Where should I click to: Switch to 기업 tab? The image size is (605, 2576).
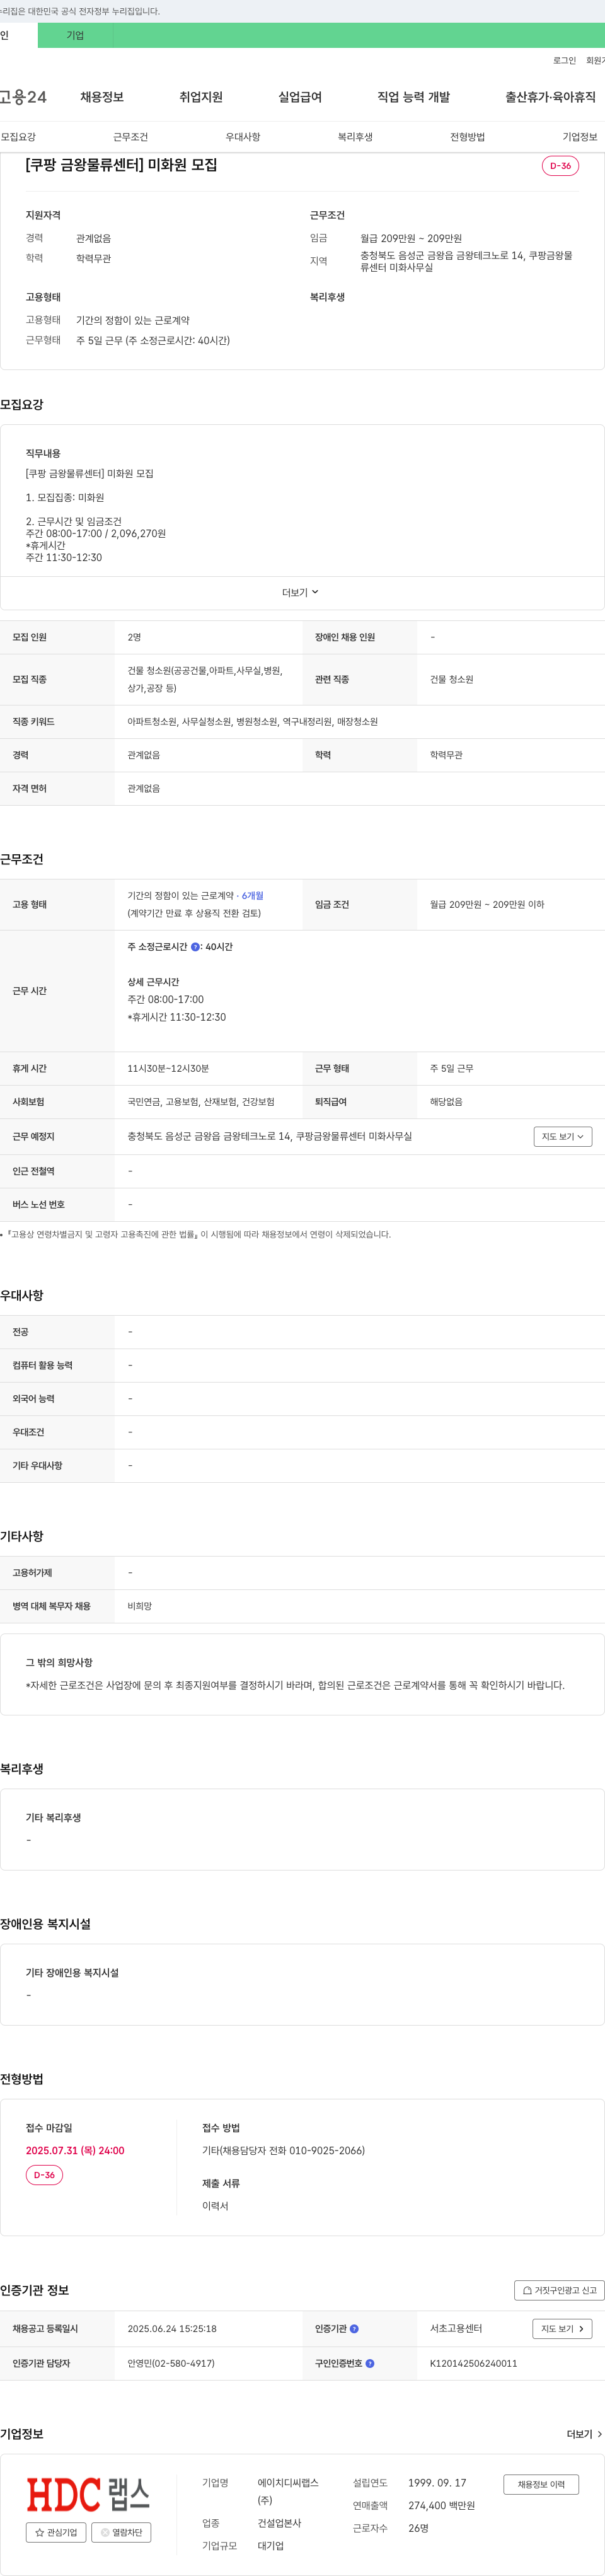pos(75,35)
